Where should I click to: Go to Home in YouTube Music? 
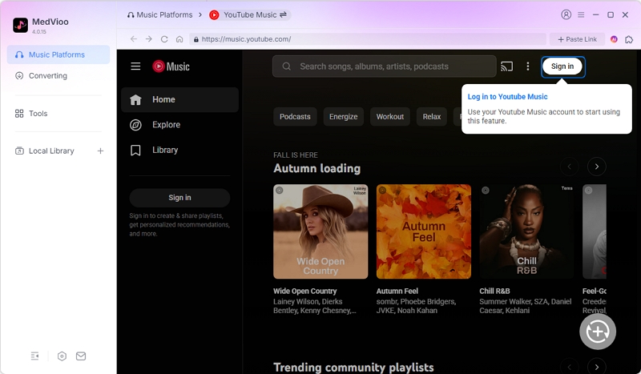click(179, 99)
